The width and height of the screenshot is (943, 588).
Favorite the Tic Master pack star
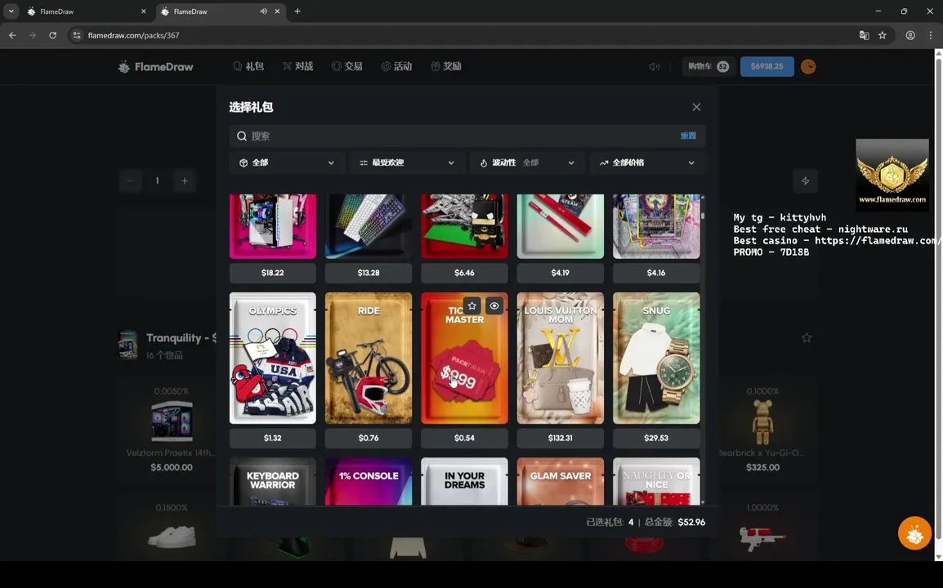472,306
